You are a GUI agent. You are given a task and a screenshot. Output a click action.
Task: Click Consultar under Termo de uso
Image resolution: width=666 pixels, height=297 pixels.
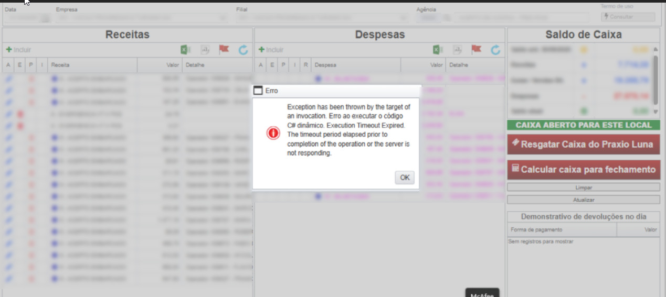[628, 17]
